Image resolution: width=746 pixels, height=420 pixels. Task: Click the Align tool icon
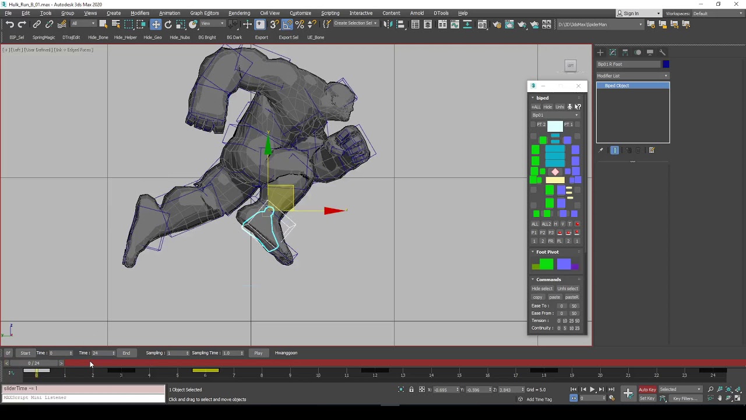400,24
